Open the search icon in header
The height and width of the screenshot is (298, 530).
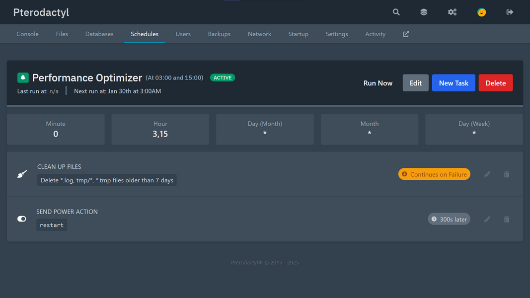coord(396,12)
